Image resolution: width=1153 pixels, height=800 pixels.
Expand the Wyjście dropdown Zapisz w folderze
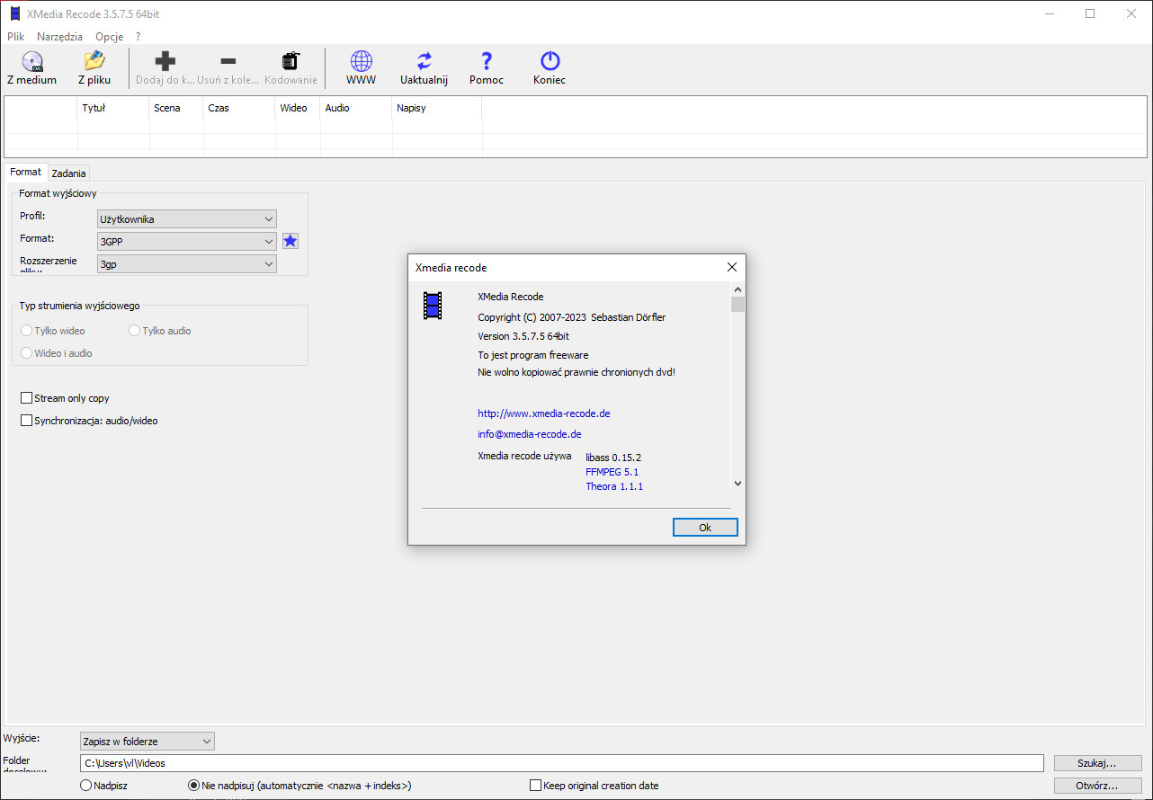pyautogui.click(x=147, y=742)
